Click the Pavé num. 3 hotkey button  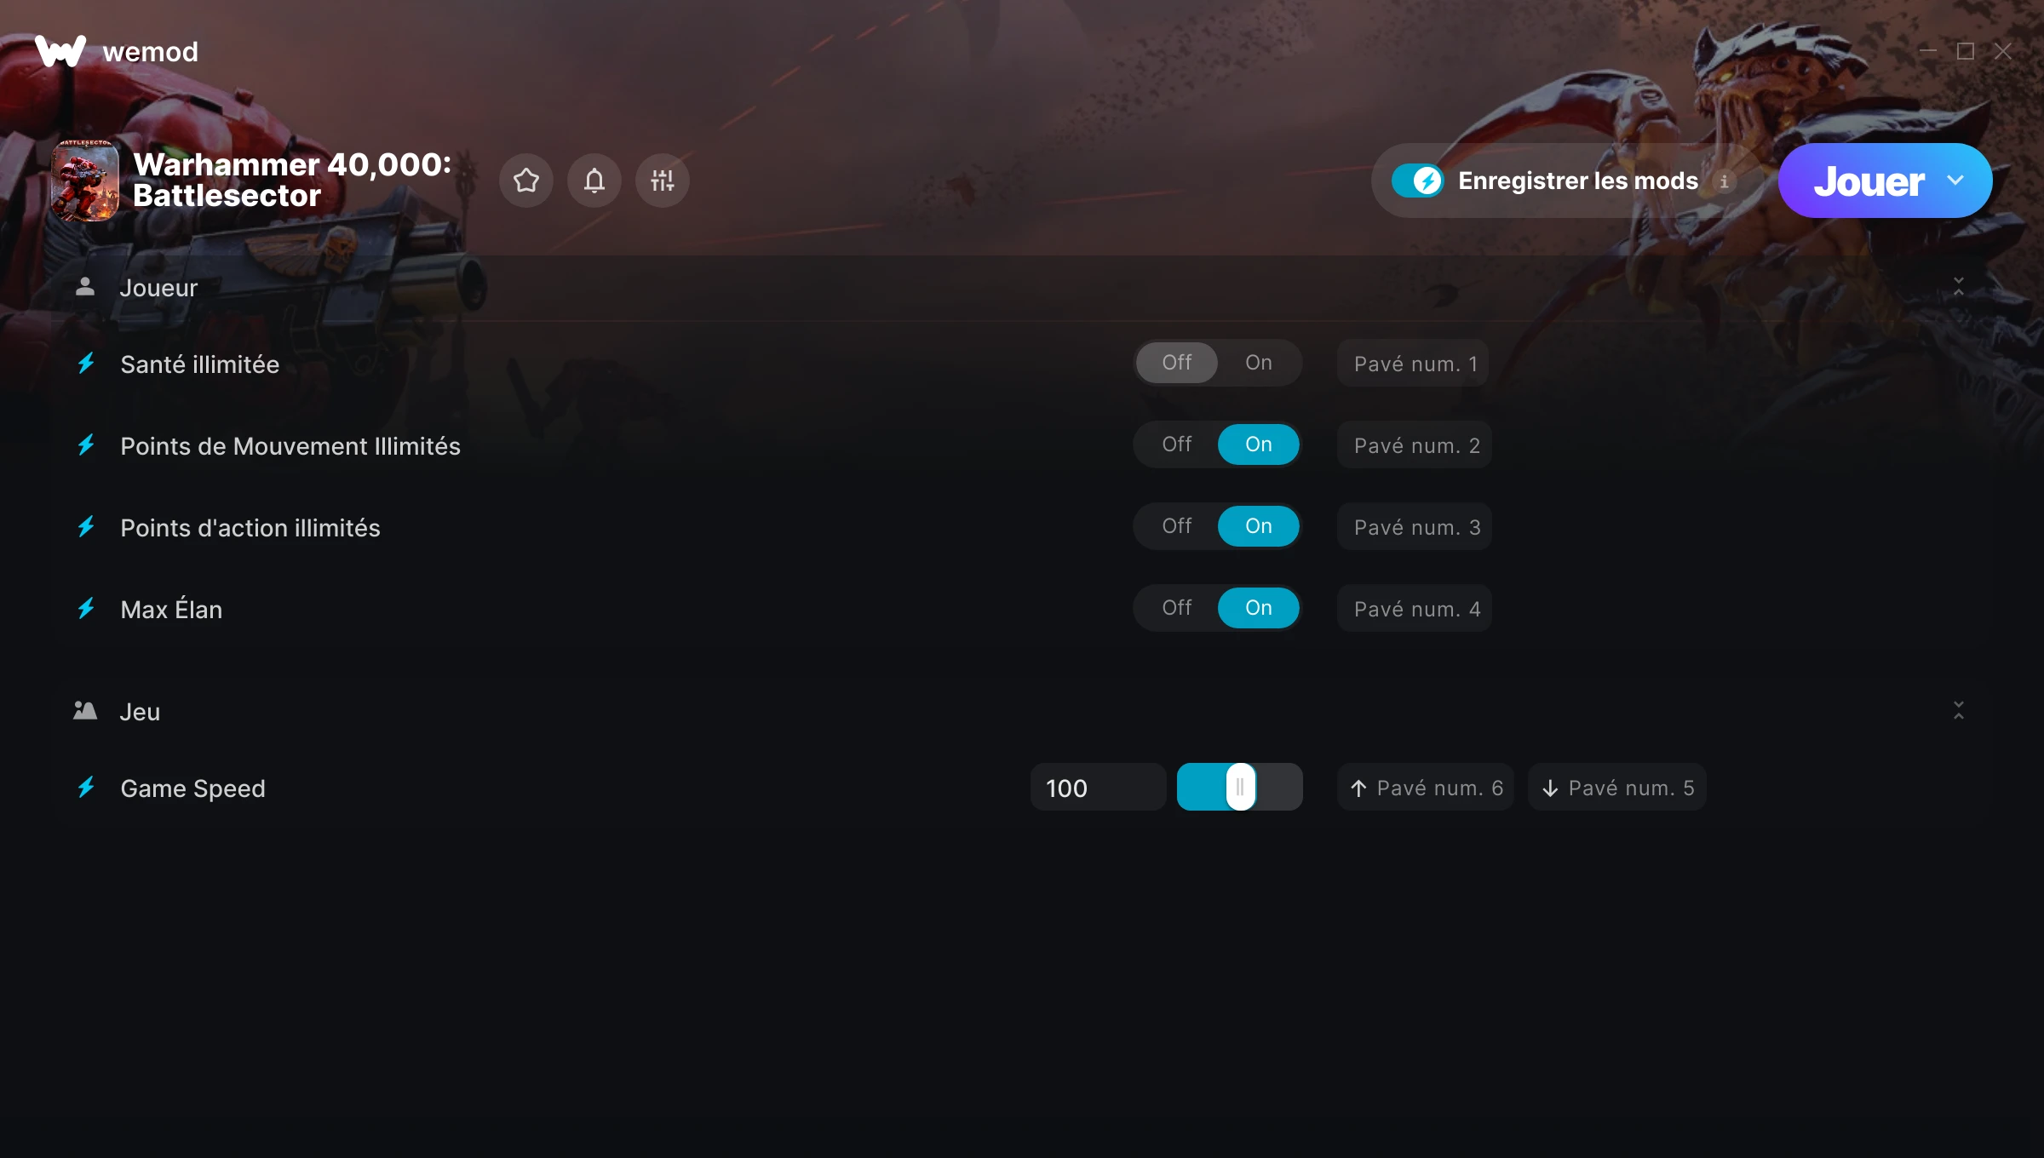pos(1415,526)
